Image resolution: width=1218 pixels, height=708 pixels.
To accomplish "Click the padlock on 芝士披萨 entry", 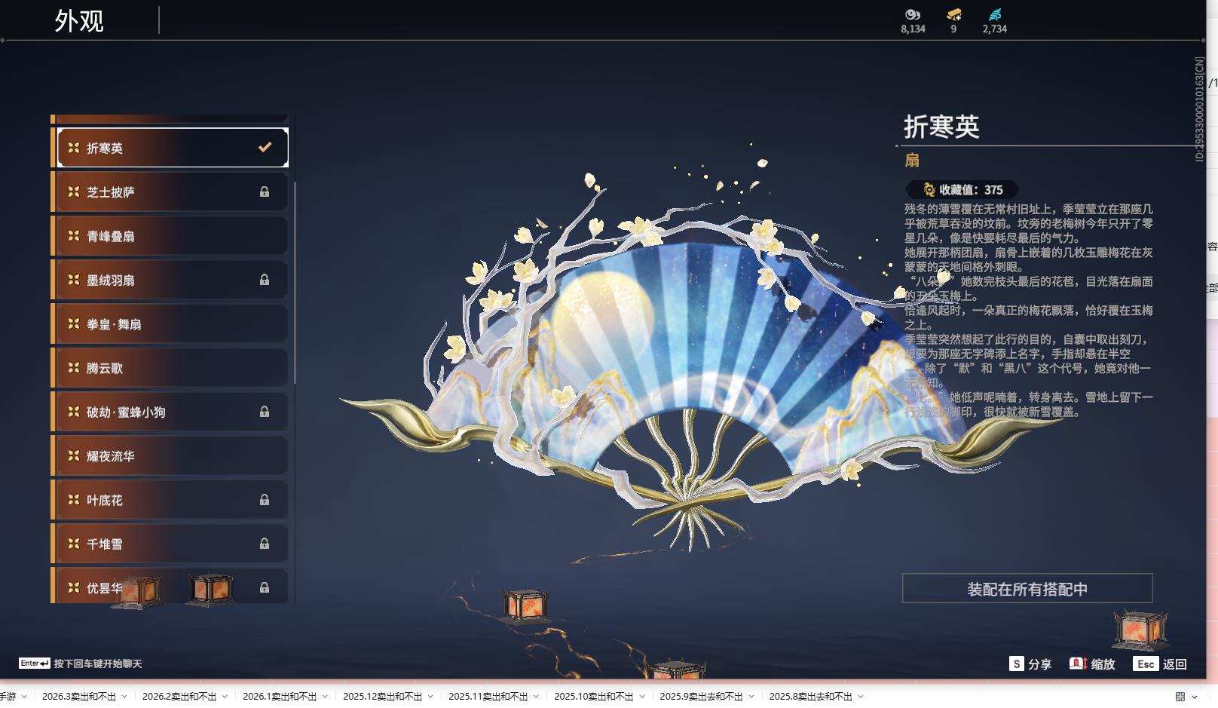I will pos(265,192).
